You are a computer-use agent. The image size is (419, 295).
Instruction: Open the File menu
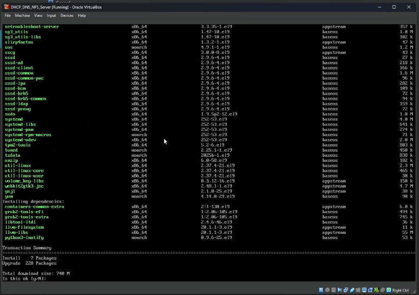pos(7,16)
